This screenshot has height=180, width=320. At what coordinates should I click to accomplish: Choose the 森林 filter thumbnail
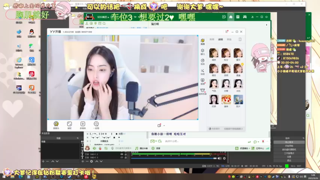click(x=214, y=53)
